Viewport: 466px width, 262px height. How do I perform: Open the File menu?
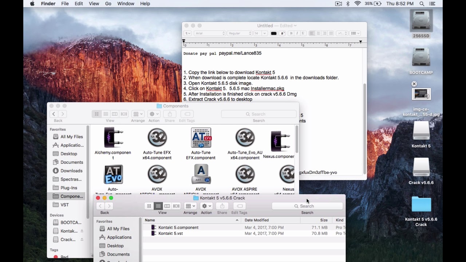[x=65, y=4]
